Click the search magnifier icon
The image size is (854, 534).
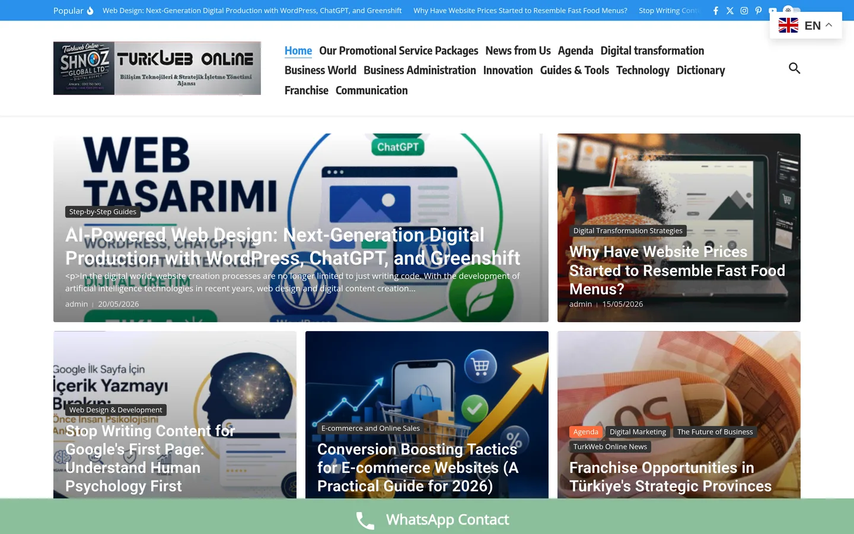(795, 68)
